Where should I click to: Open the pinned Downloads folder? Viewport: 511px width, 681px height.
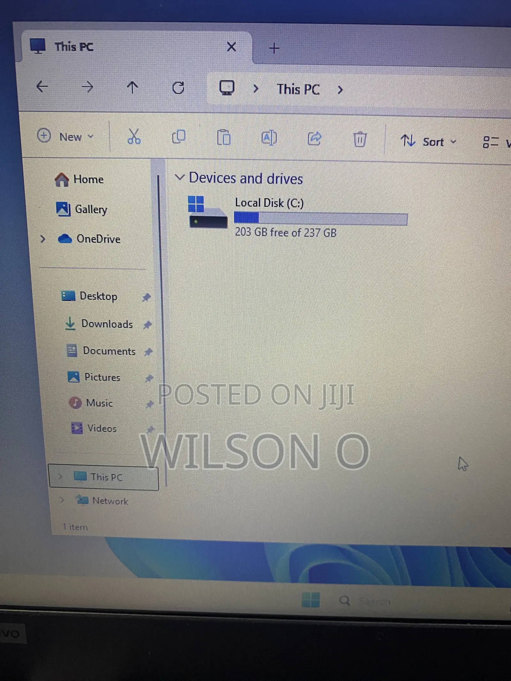(98, 324)
